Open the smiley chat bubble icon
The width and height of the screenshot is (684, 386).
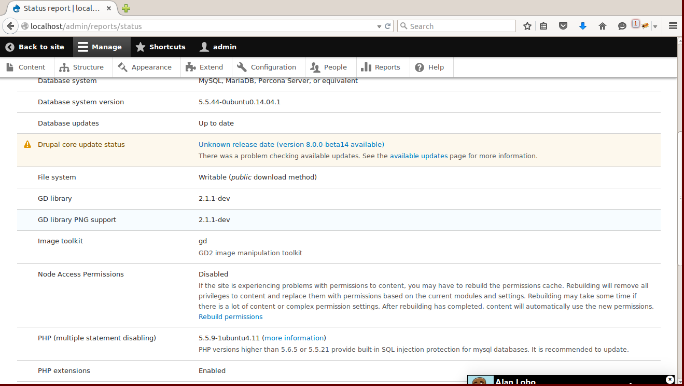tap(622, 26)
